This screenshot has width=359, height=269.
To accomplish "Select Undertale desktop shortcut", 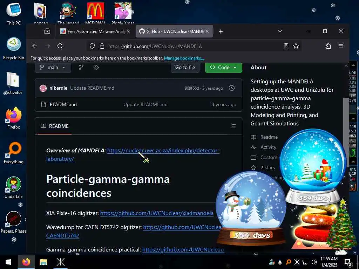I will click(x=14, y=188).
